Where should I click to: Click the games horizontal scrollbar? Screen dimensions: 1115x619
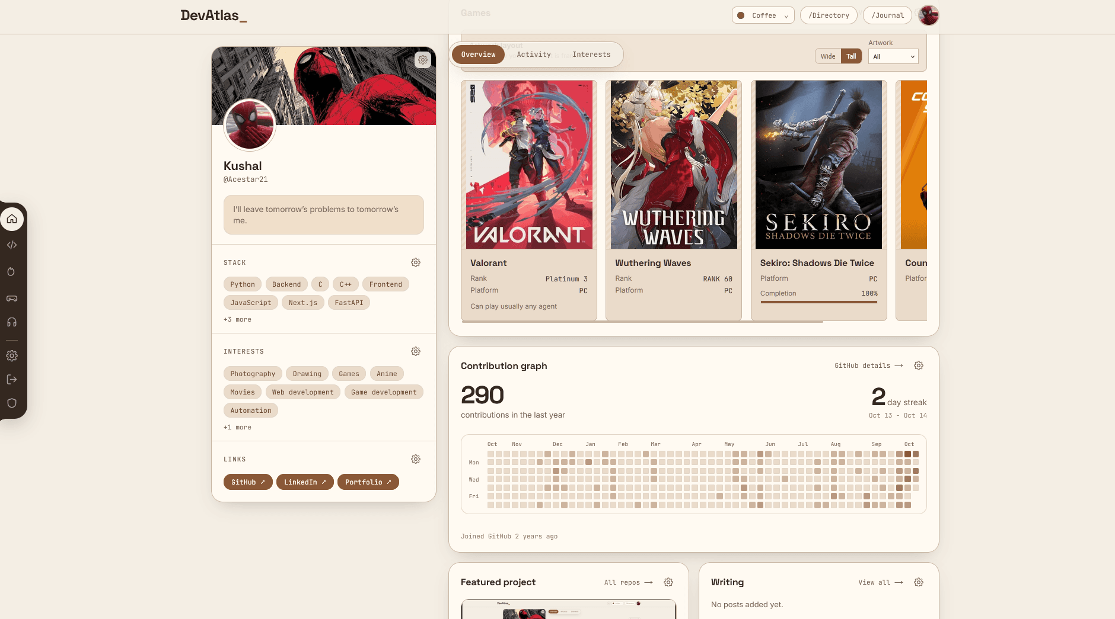[x=642, y=322]
